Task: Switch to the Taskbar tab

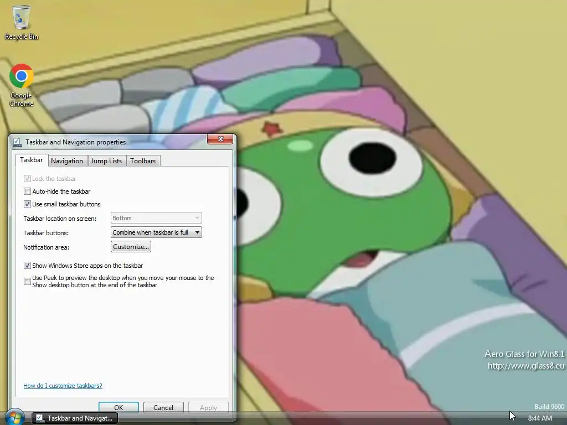Action: [x=32, y=160]
